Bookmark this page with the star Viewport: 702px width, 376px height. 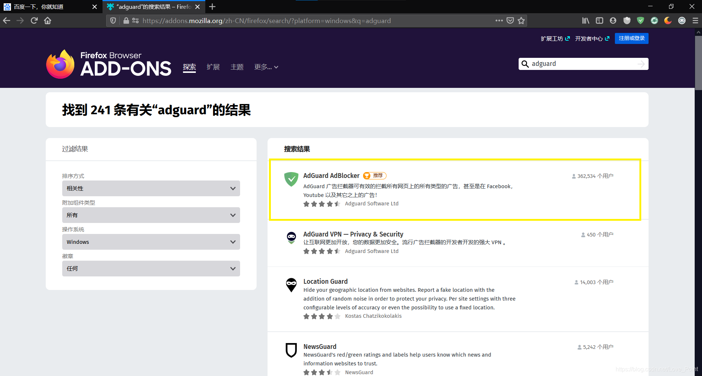521,21
